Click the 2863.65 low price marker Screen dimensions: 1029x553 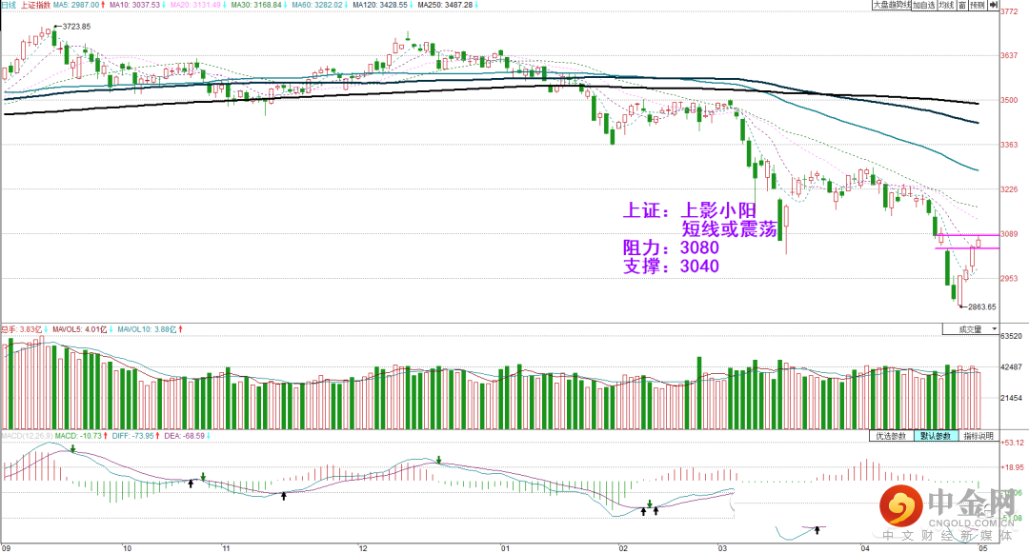(x=981, y=306)
